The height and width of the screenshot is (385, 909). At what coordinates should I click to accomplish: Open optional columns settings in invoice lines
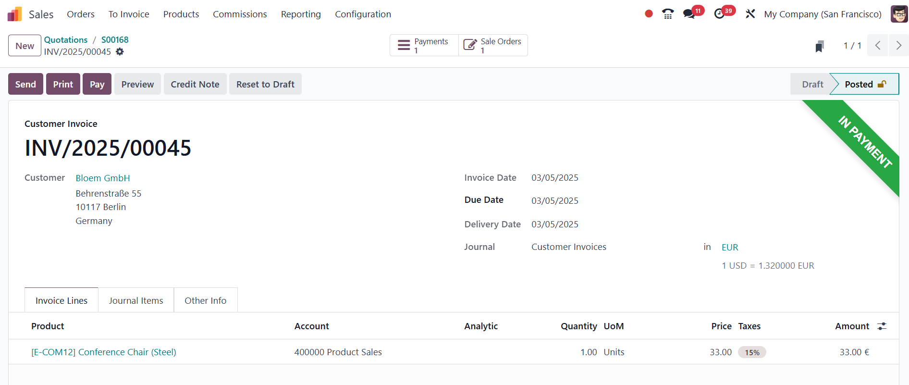(x=882, y=326)
